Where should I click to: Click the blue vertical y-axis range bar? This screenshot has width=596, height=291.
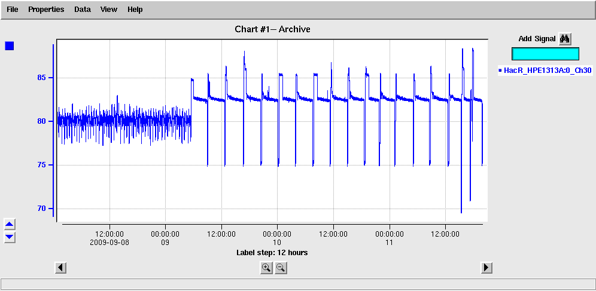[x=53, y=130]
